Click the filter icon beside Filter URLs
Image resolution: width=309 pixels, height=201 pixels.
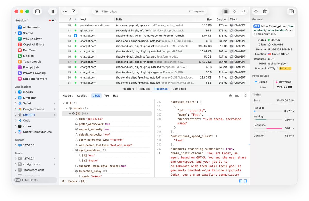pos(97,12)
